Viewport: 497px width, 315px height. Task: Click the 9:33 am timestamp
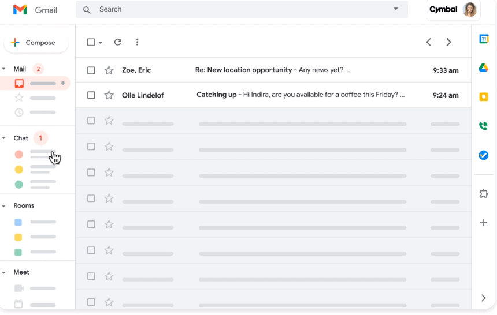click(446, 70)
